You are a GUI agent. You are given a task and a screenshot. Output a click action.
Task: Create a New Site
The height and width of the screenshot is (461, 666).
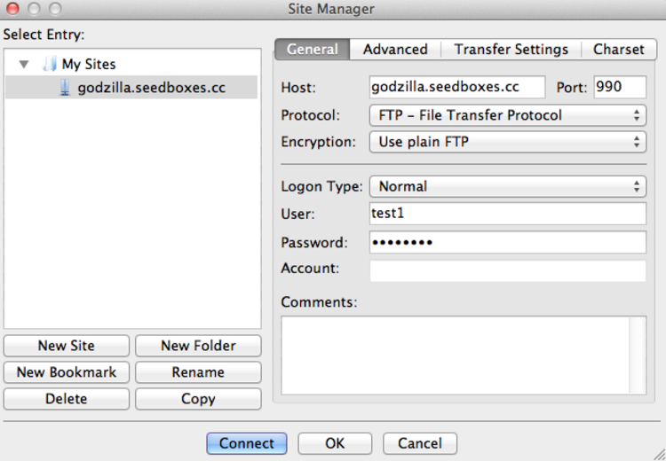[x=67, y=346]
